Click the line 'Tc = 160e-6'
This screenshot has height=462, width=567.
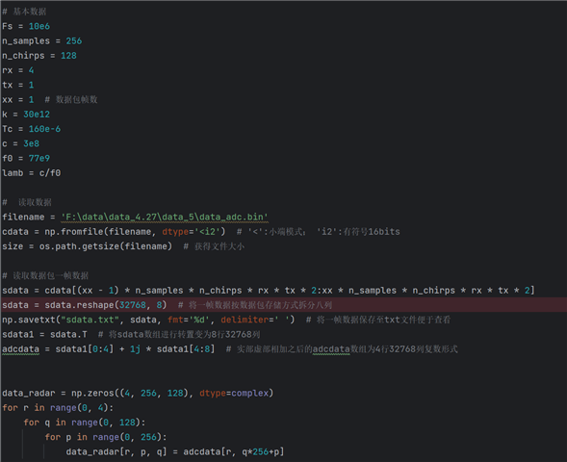coord(32,129)
